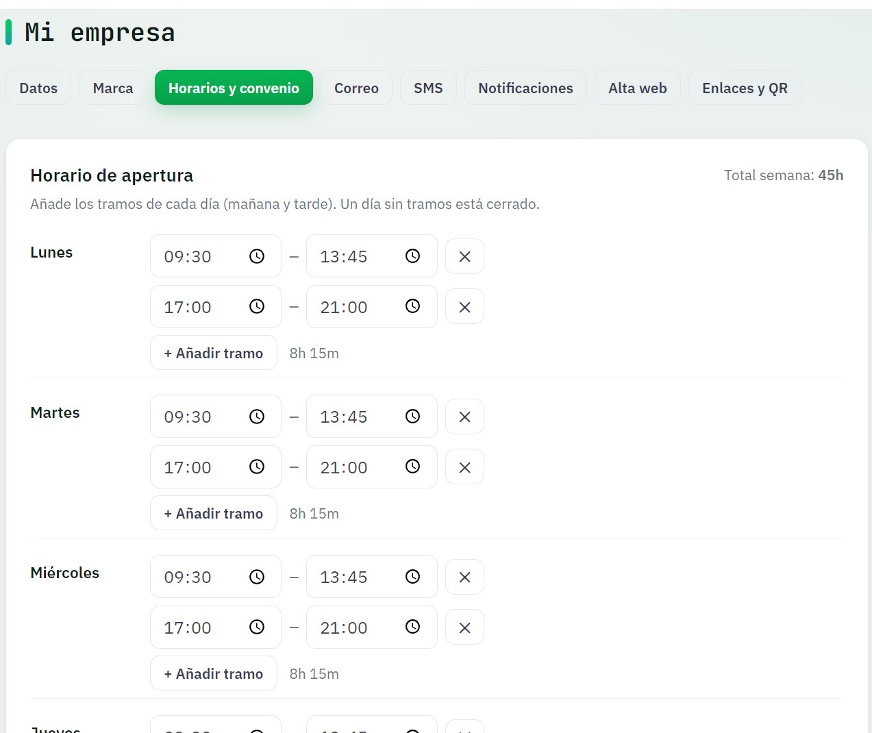Open clock picker for Miércoles 21:00 end
872x733 pixels.
[x=412, y=627]
